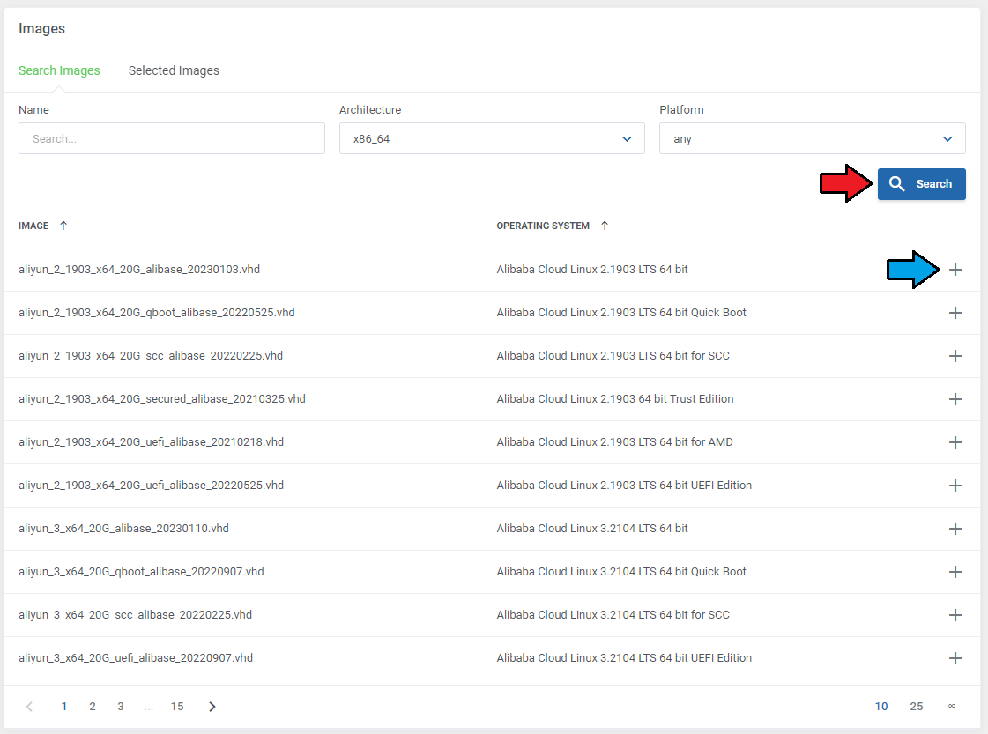988x734 pixels.
Task: Click the IMAGE column header
Action: pyautogui.click(x=33, y=226)
